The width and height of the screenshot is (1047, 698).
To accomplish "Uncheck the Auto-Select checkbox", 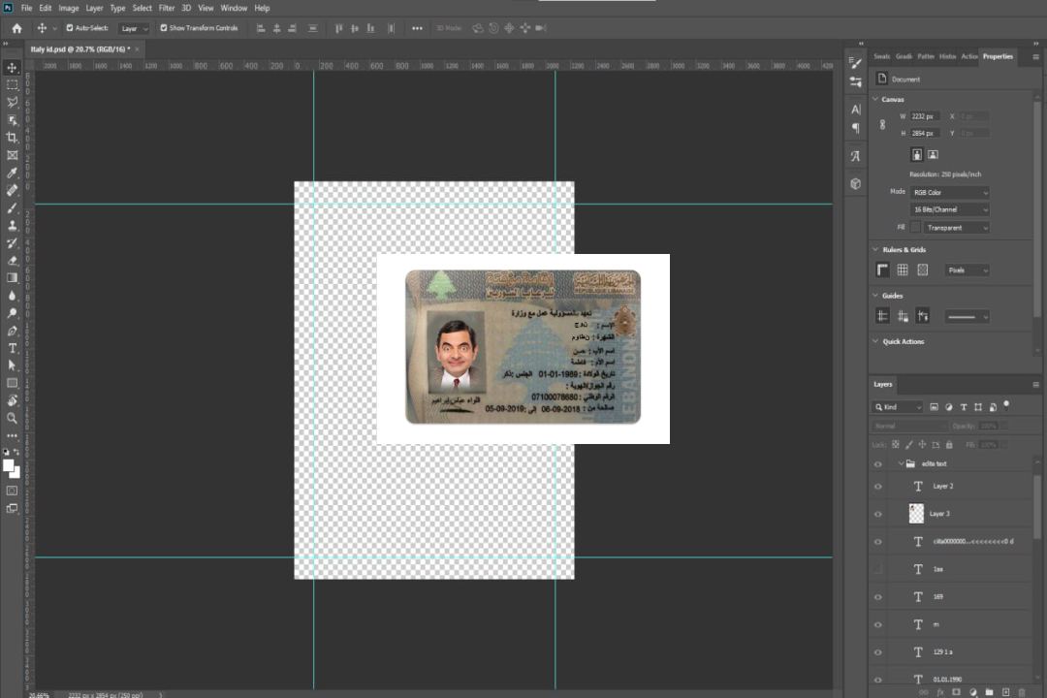I will click(69, 28).
